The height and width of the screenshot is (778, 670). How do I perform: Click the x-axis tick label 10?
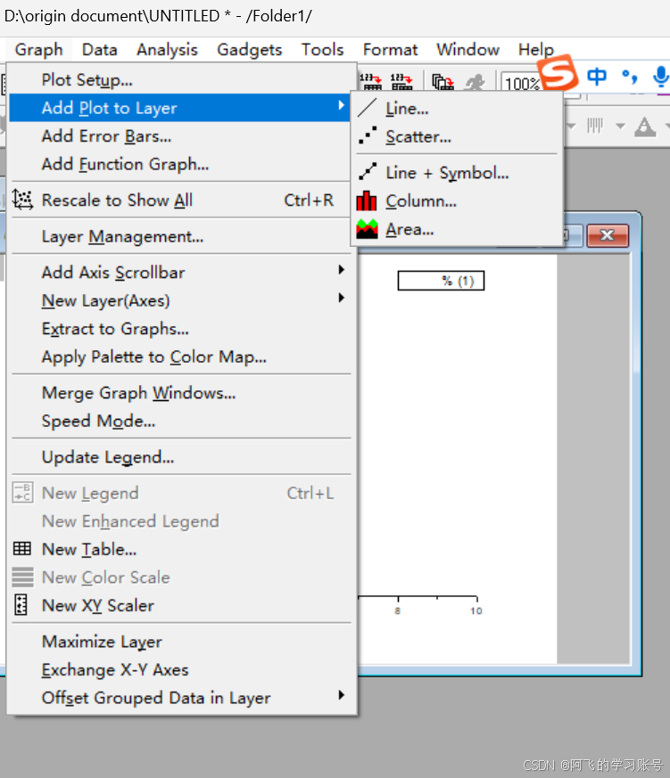pos(476,610)
